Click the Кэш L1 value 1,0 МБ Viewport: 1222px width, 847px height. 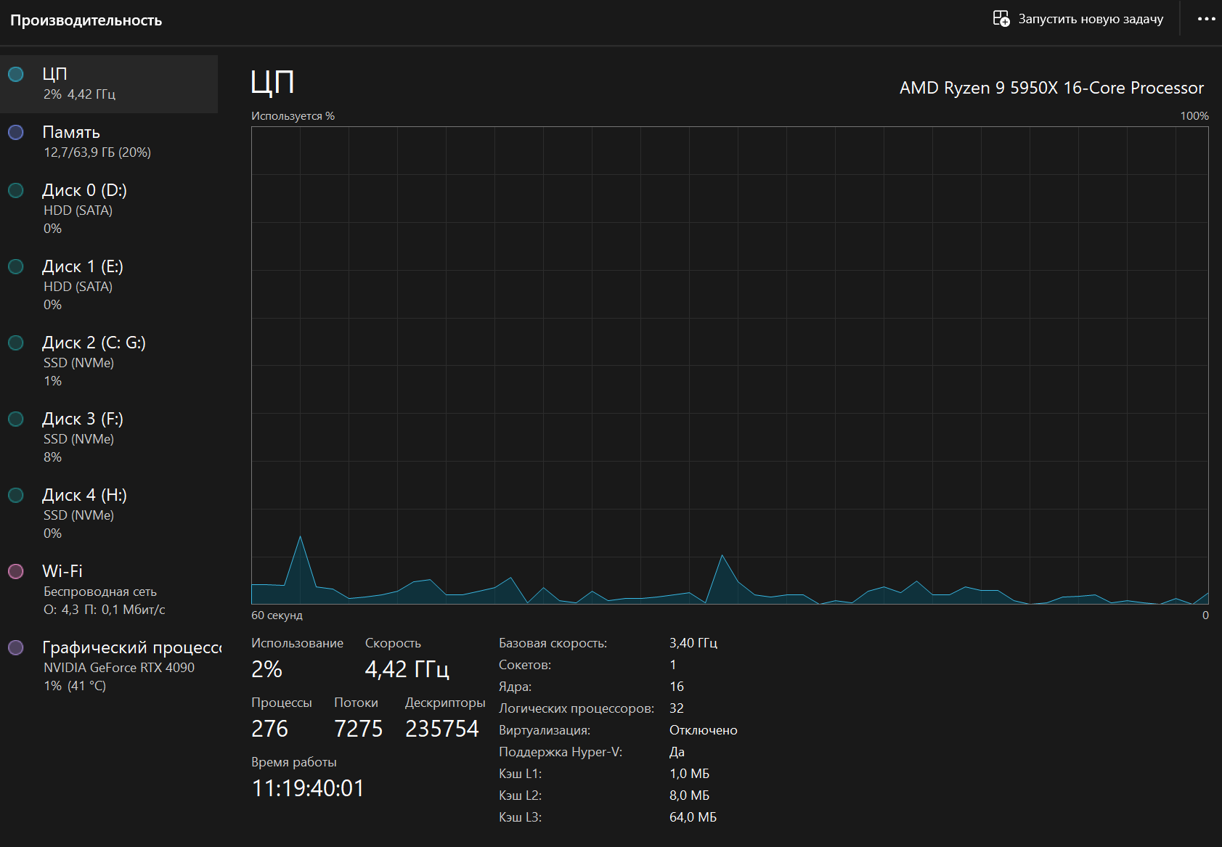click(690, 774)
